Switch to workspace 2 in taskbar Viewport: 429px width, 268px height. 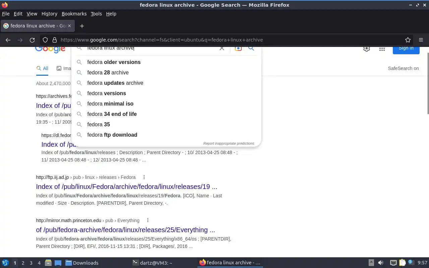coord(23,263)
